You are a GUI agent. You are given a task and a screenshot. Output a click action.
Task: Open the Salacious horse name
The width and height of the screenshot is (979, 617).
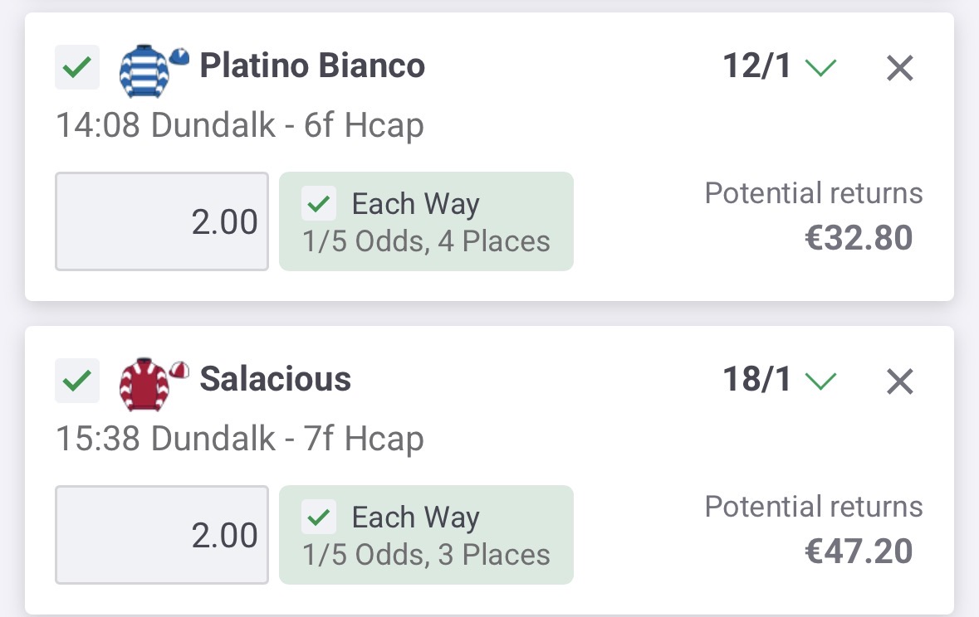point(276,380)
